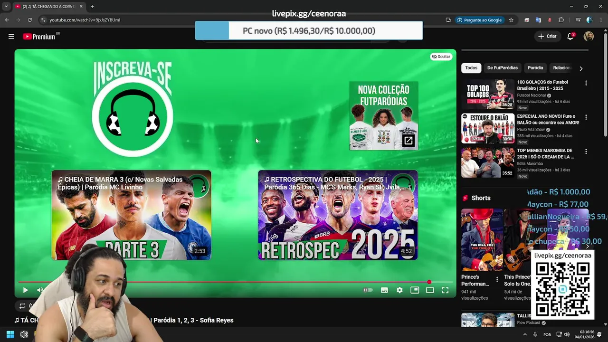Go back in browser history

7,20
